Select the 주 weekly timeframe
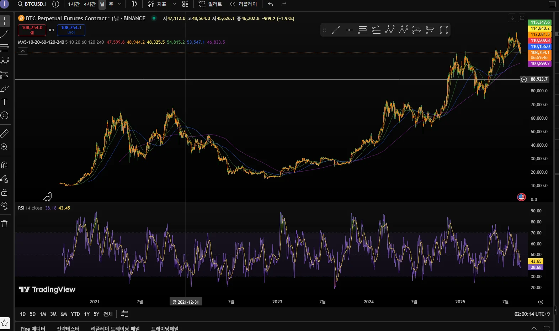The width and height of the screenshot is (559, 331). pyautogui.click(x=111, y=4)
